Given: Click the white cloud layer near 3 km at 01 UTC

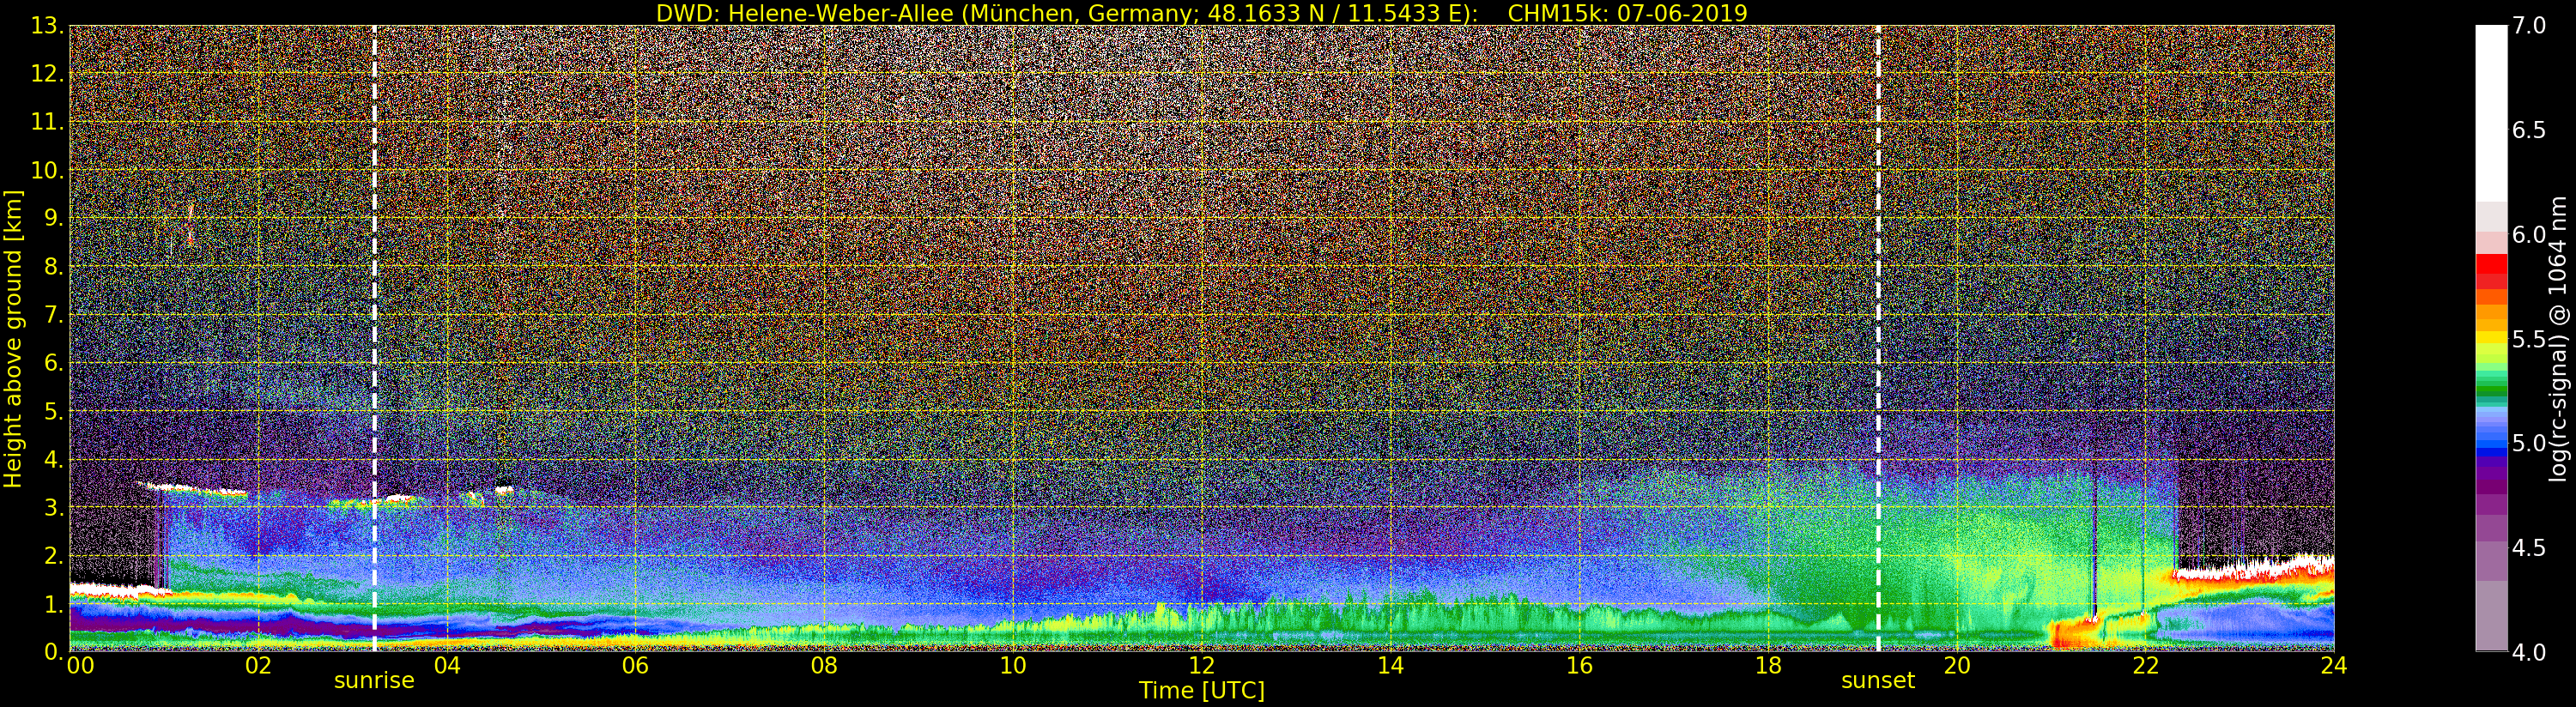Looking at the screenshot, I should point(192,489).
